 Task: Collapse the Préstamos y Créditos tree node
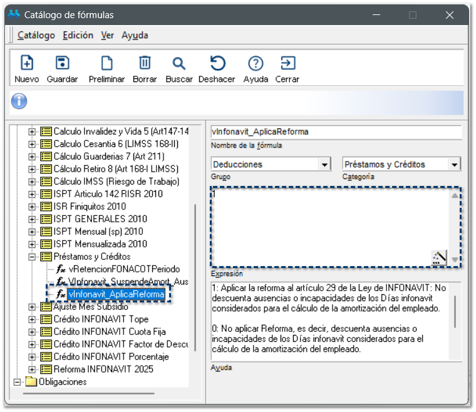33,257
